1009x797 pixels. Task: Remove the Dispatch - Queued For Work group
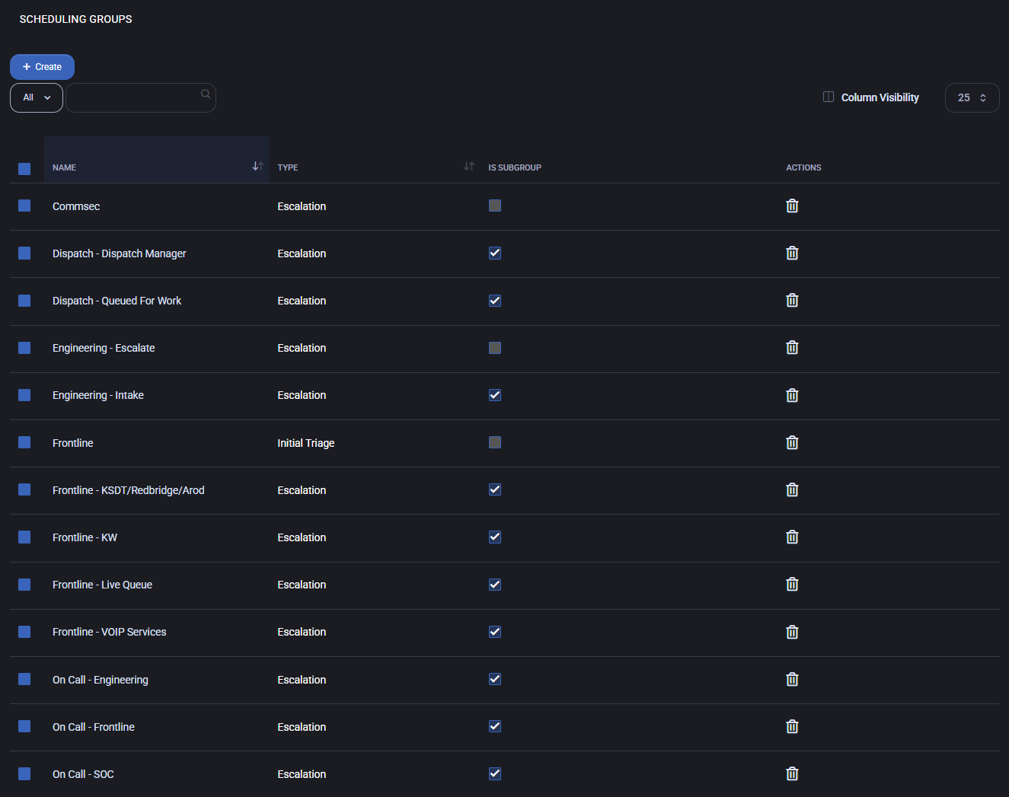pos(792,301)
